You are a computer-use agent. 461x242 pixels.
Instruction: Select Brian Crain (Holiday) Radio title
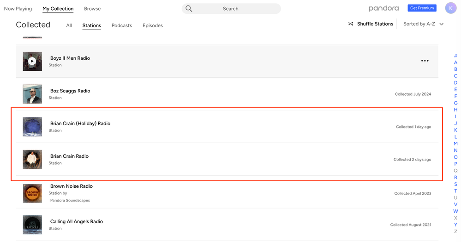coord(80,124)
